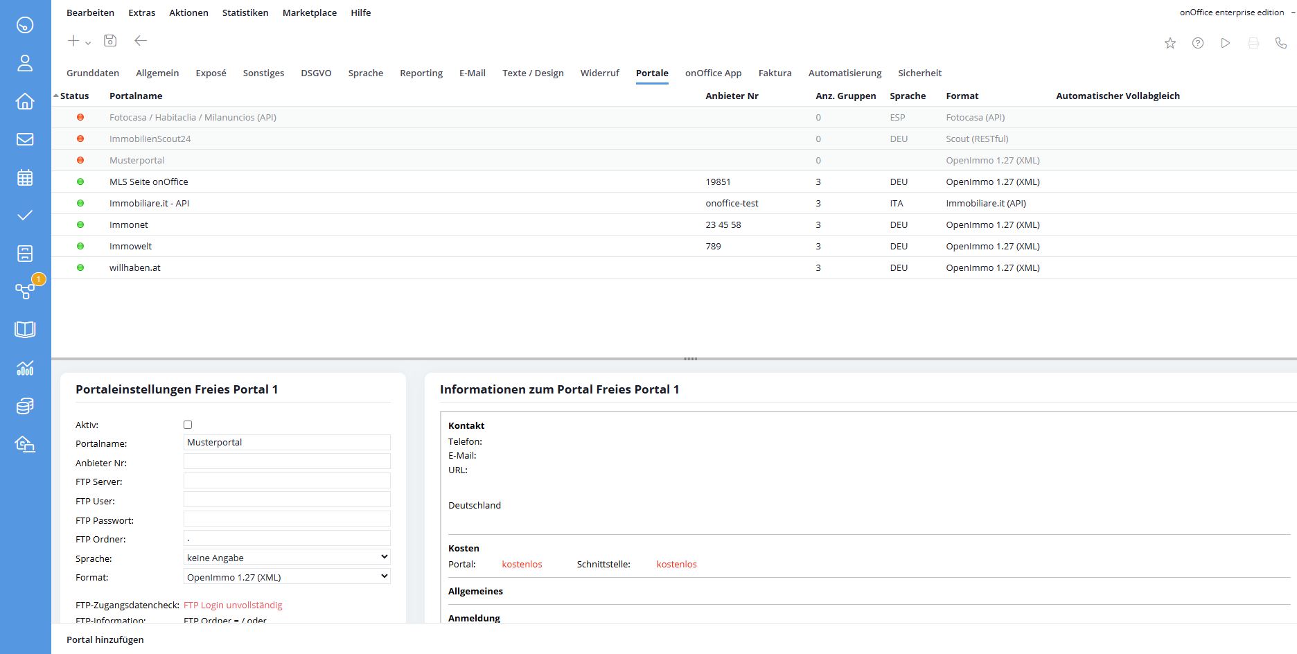Click Portal hinzufügen button
The height and width of the screenshot is (654, 1297).
(105, 639)
